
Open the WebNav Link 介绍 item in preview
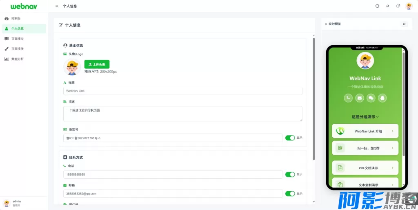tap(365, 131)
